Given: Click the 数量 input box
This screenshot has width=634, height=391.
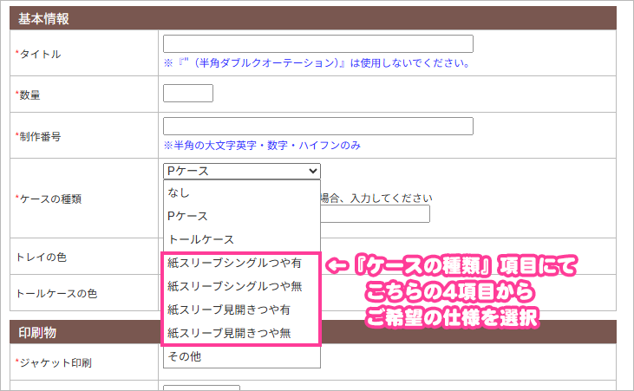Looking at the screenshot, I should coord(187,93).
